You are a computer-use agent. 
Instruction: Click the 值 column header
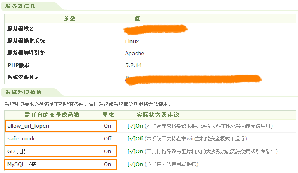[x=137, y=19]
